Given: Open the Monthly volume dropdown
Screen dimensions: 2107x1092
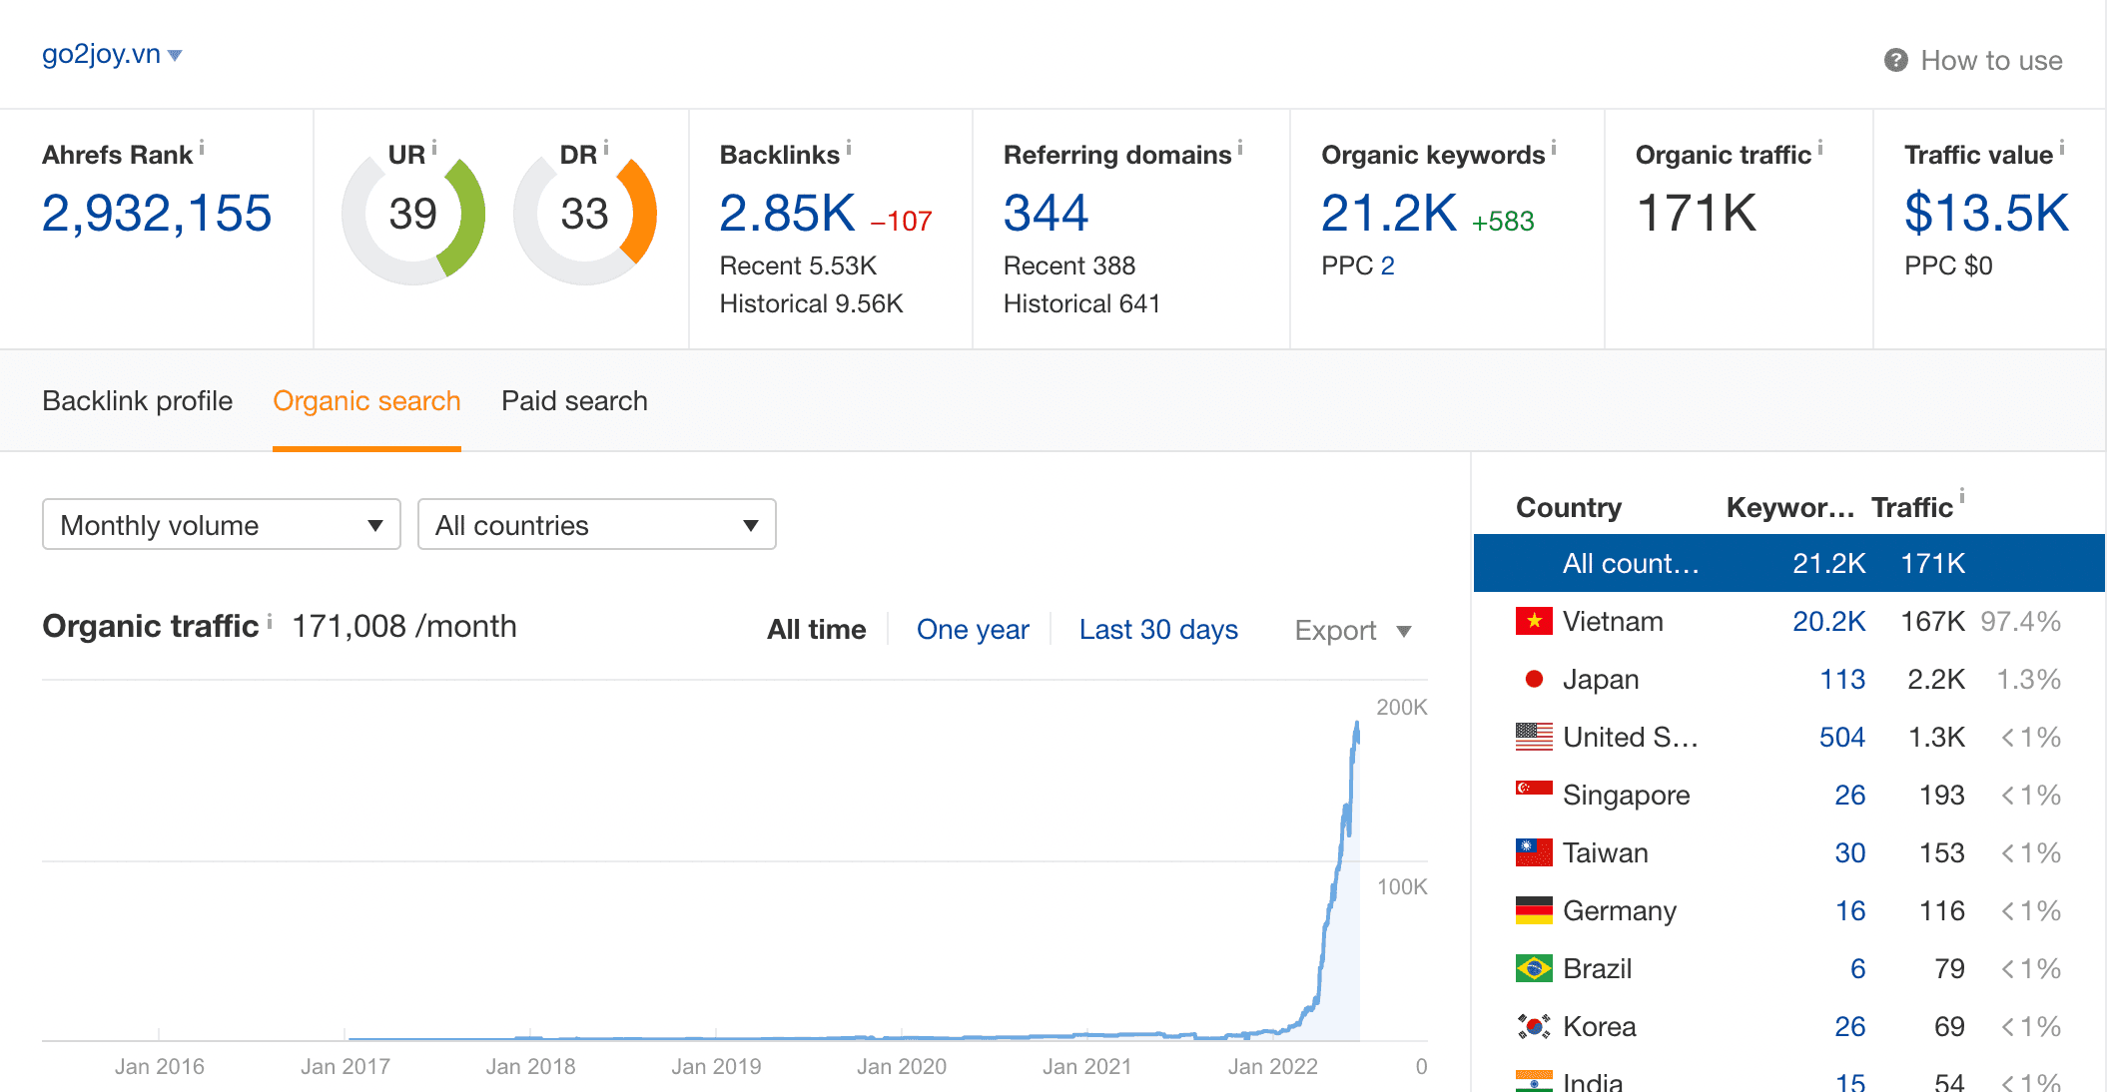Looking at the screenshot, I should (222, 524).
